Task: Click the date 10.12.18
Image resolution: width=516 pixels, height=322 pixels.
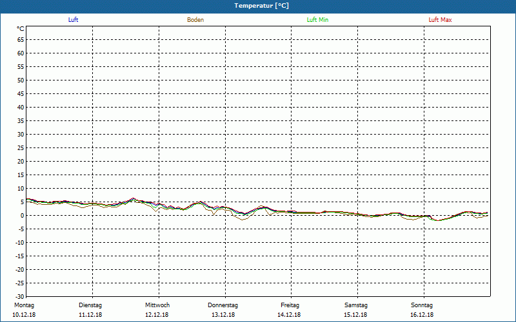Action: pyautogui.click(x=24, y=315)
